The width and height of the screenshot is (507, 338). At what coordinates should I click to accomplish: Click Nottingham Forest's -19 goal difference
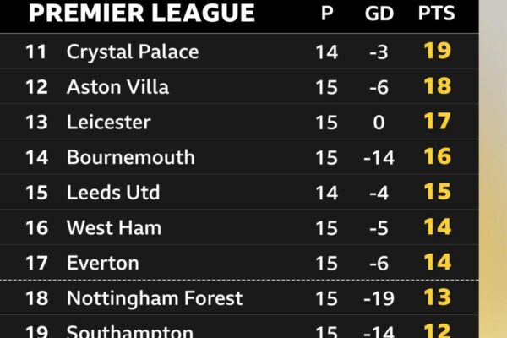[x=379, y=298]
